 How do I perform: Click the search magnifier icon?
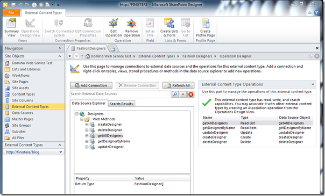pos(175,95)
